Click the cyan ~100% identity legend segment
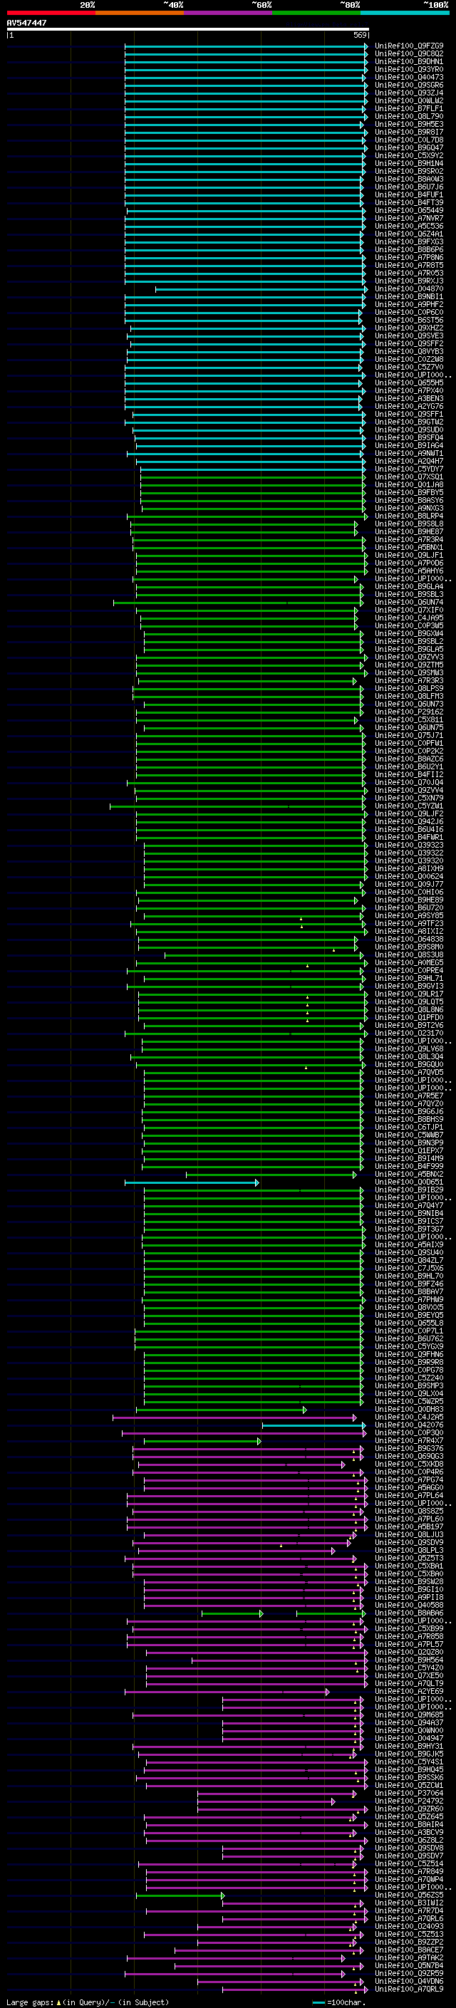This screenshot has width=456, height=2008. coord(405,13)
